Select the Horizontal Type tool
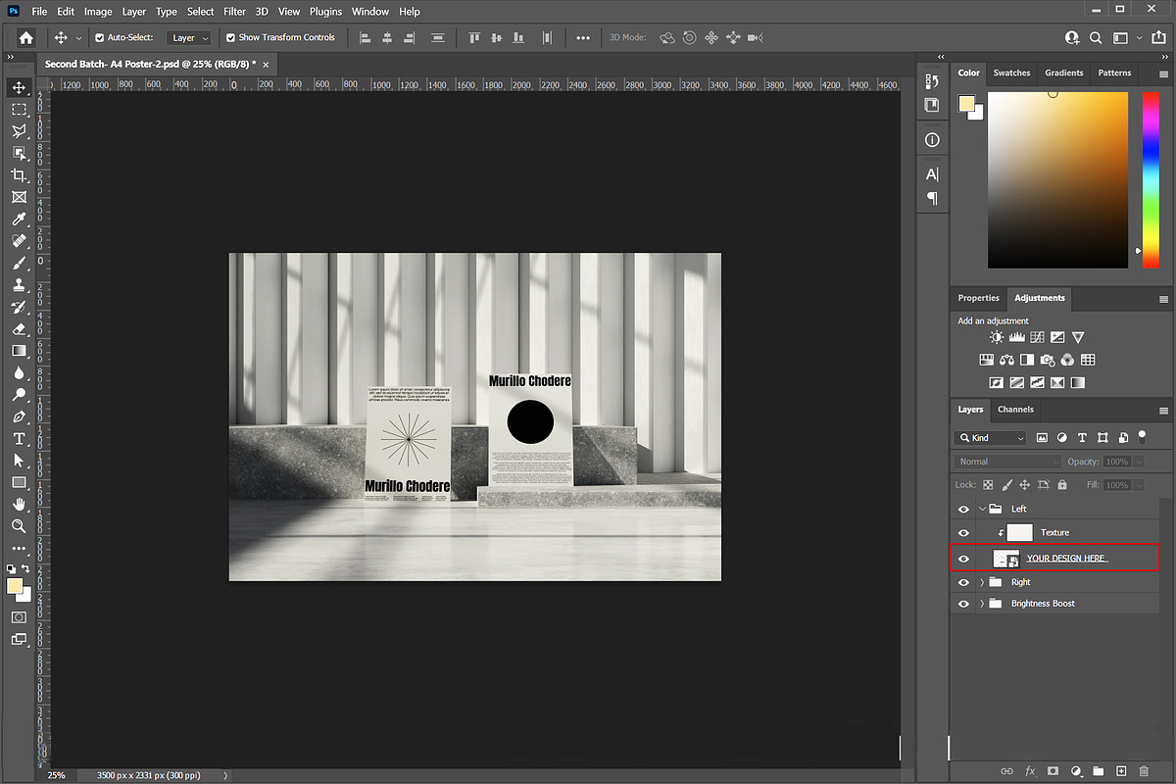 [19, 438]
